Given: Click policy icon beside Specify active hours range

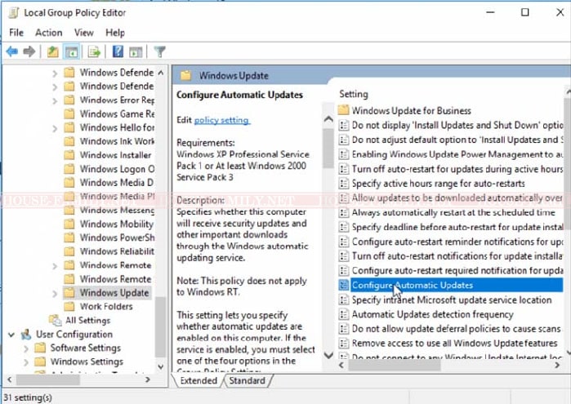Looking at the screenshot, I should (x=343, y=183).
